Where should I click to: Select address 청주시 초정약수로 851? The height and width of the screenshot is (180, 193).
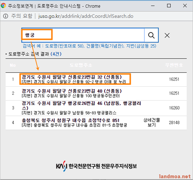(71, 120)
